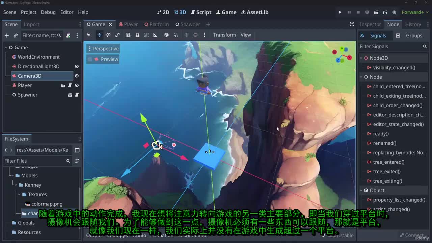Open the View menu in 3D toolbar

246,35
